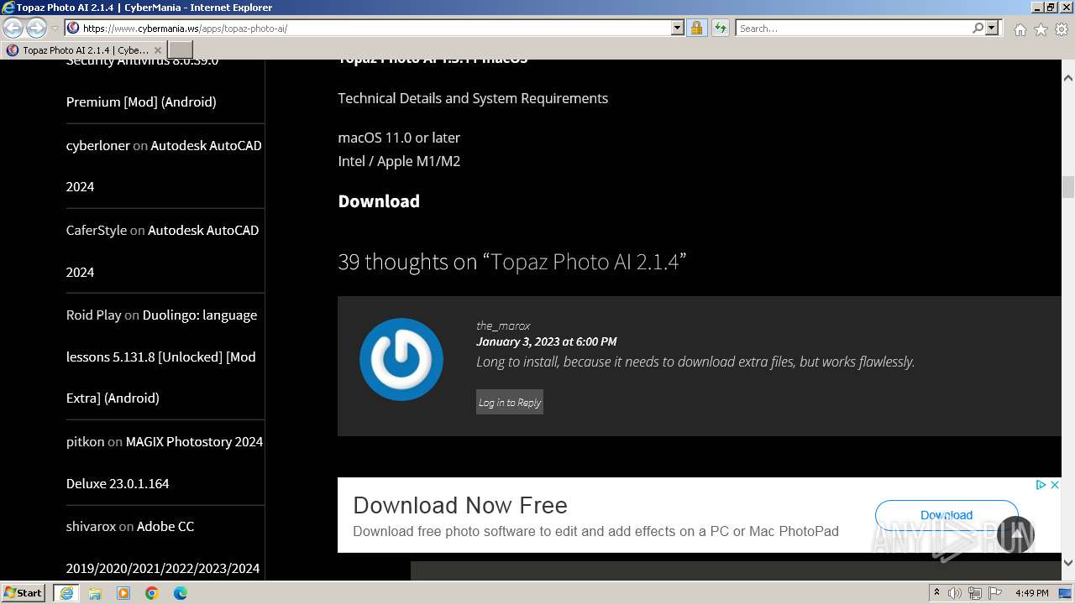Click the page scrollbar up arrow
This screenshot has width=1075, height=604.
[x=1068, y=79]
